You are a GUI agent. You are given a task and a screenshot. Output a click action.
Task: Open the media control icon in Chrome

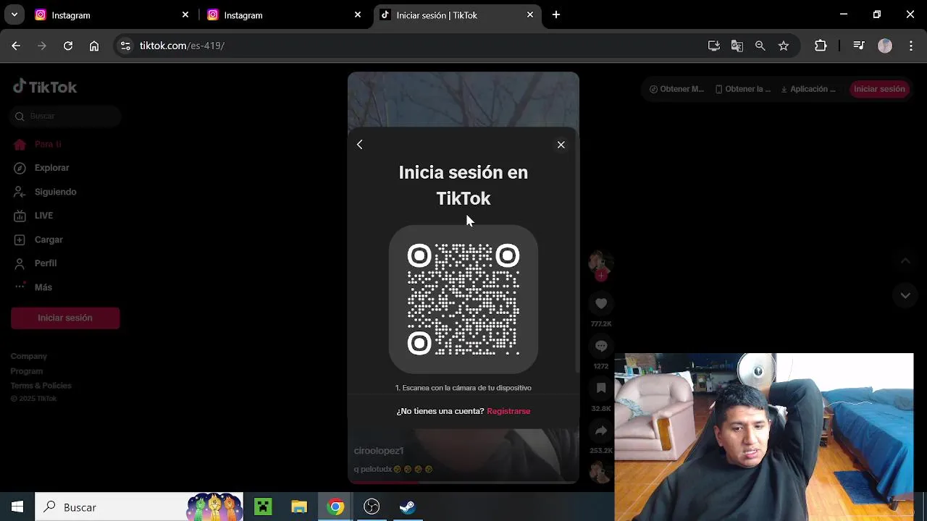click(859, 46)
